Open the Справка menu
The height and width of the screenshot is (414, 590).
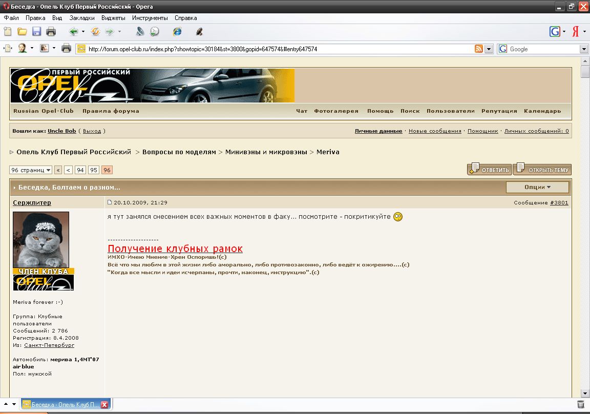pyautogui.click(x=185, y=18)
